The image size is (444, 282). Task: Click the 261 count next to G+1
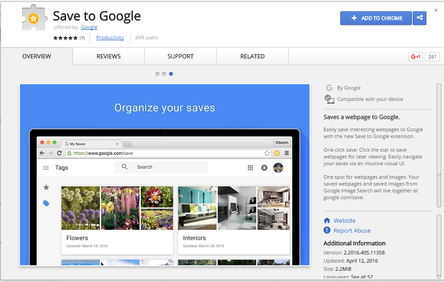click(432, 56)
